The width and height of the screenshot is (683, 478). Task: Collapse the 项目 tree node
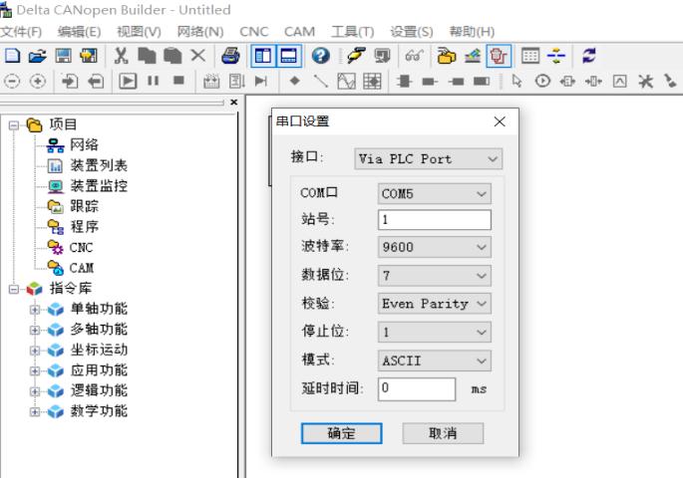[x=14, y=125]
